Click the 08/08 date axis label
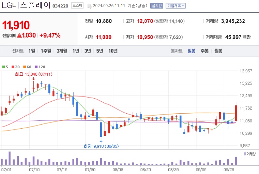The height and width of the screenshot is (174, 259). (x=118, y=170)
